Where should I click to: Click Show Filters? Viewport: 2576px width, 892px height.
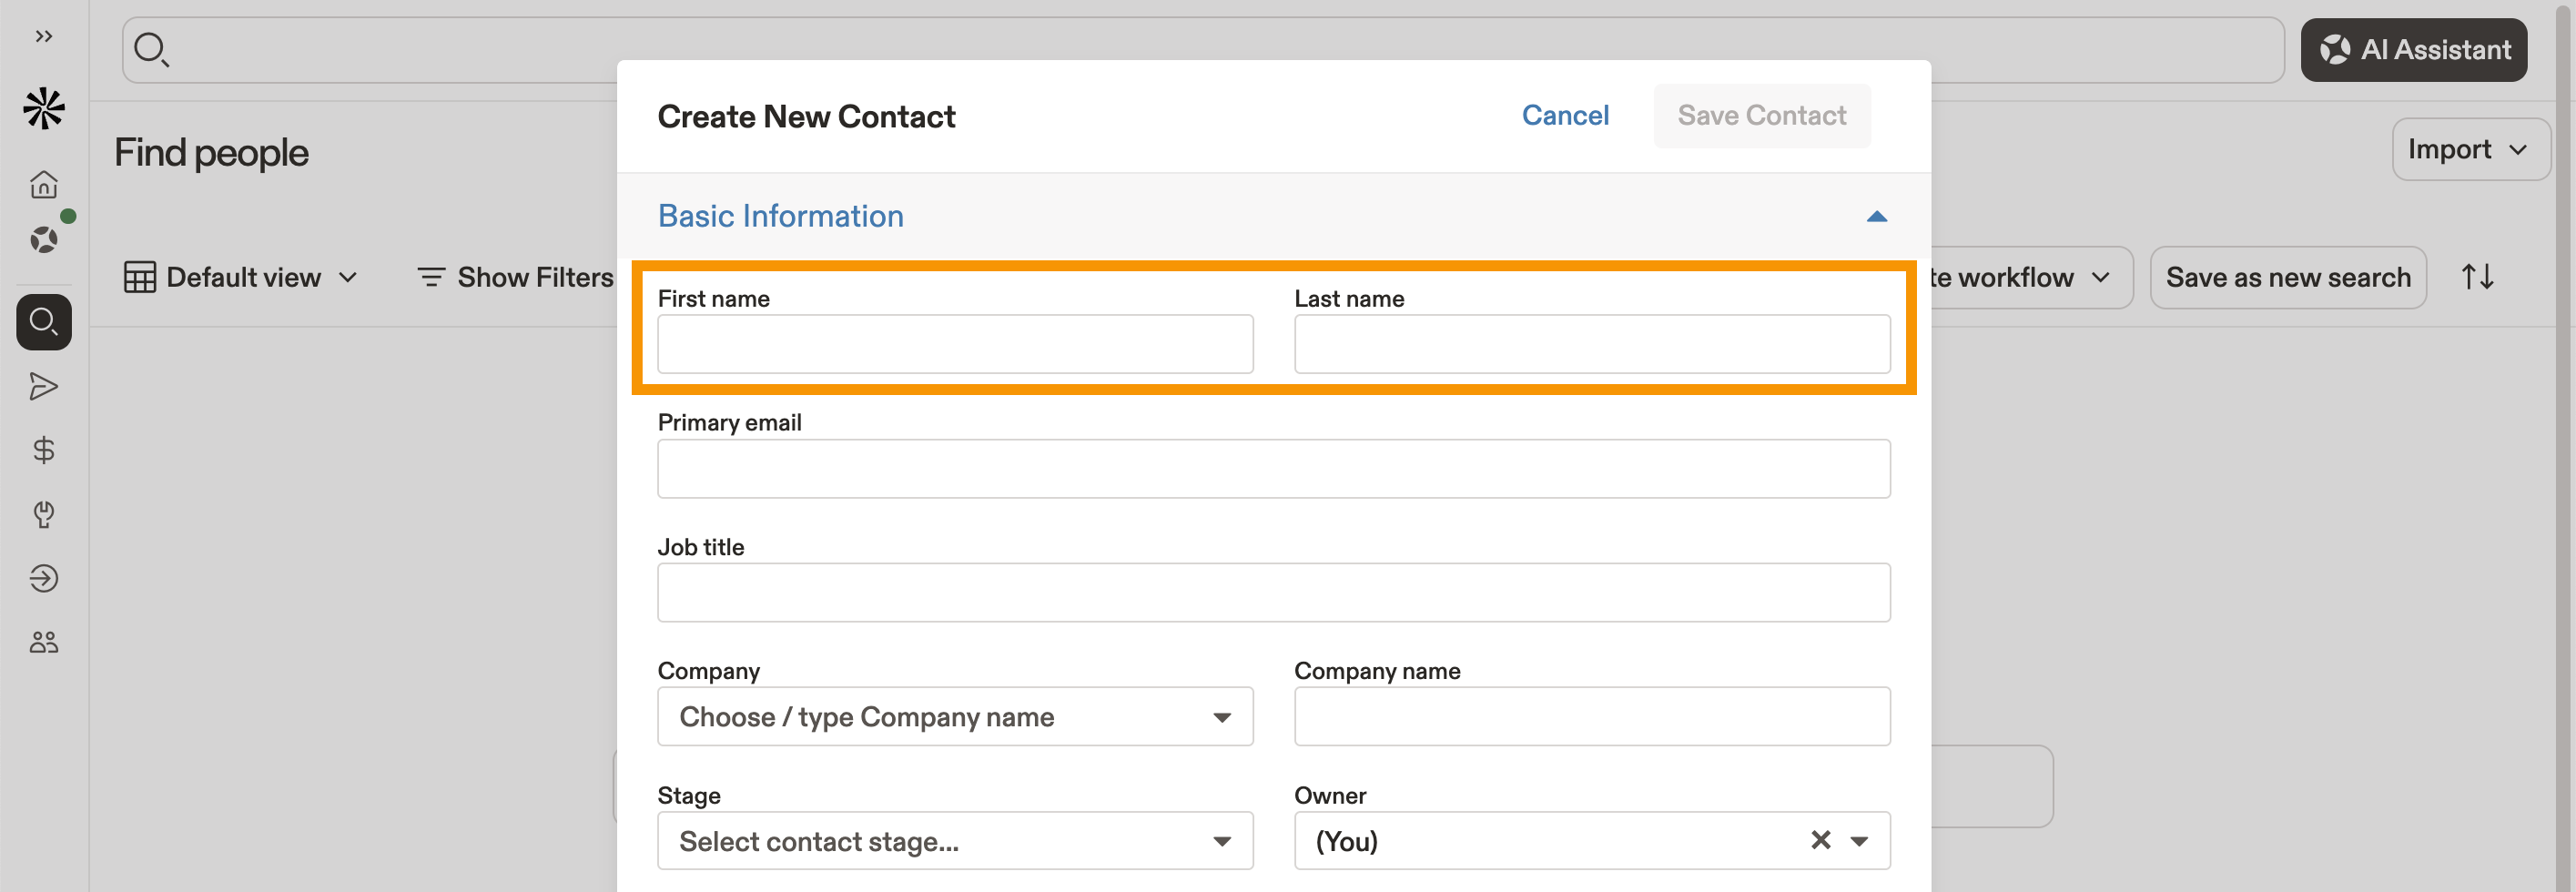515,277
